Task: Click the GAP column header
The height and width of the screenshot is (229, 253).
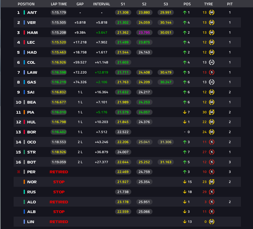Action: pos(80,4)
